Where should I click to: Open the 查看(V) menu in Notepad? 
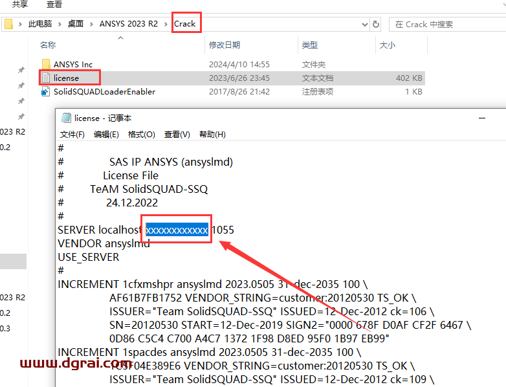click(177, 134)
